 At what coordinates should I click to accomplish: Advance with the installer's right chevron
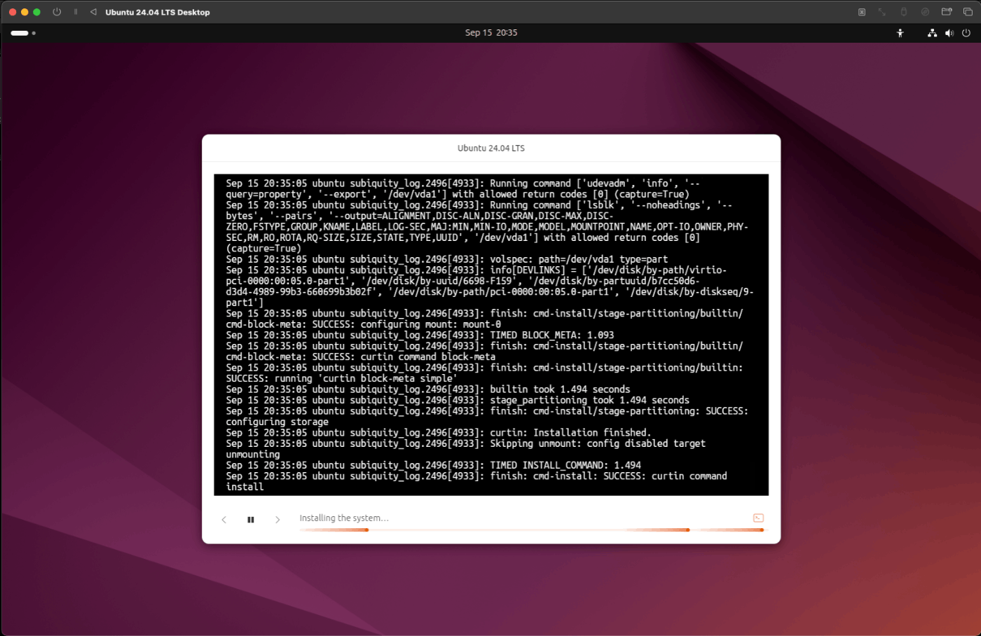pyautogui.click(x=277, y=520)
